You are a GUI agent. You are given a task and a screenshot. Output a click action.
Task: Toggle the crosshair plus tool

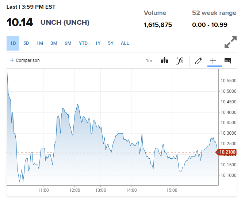(x=213, y=61)
